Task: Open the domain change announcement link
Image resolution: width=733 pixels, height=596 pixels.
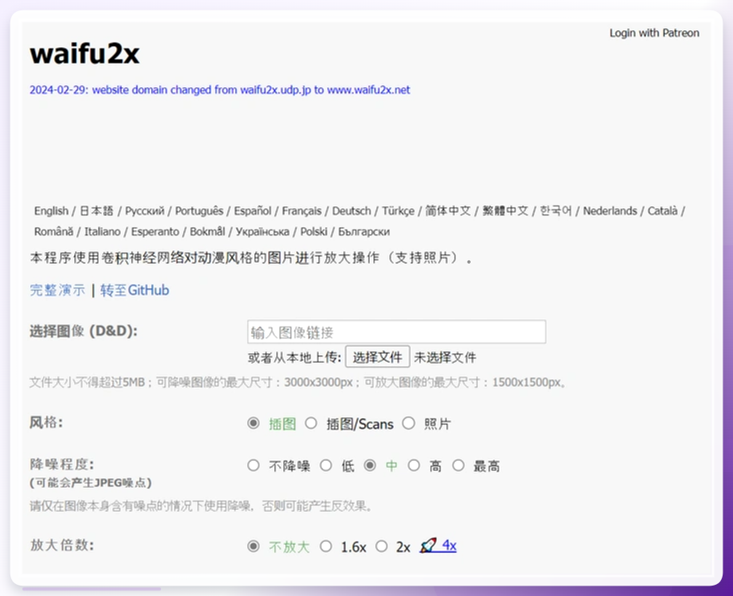Action: coord(220,90)
